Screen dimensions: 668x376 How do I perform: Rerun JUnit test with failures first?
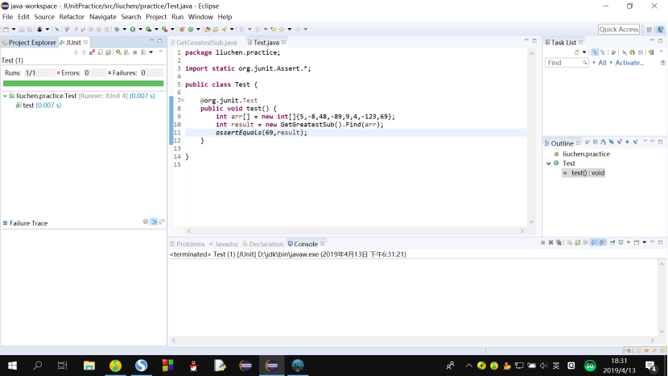tap(126, 52)
